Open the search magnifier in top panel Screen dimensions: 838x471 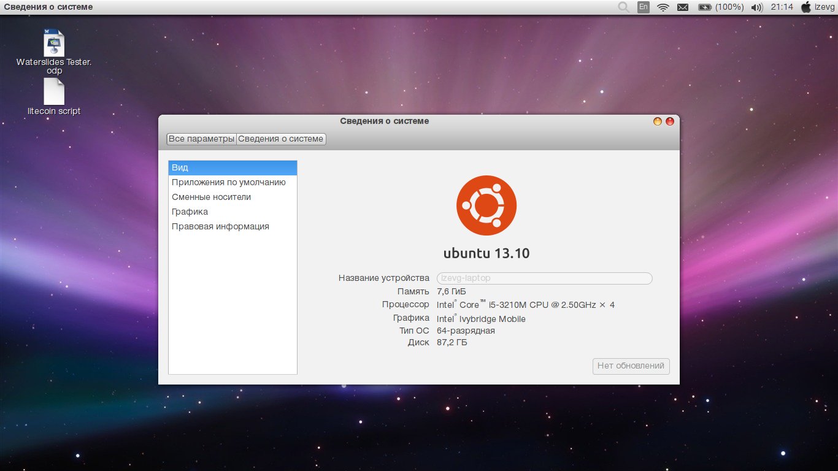coord(623,7)
